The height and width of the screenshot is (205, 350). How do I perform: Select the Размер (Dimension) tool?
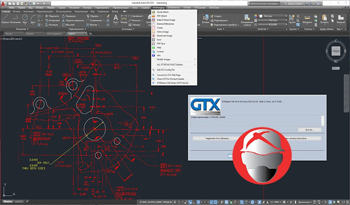tap(124, 19)
